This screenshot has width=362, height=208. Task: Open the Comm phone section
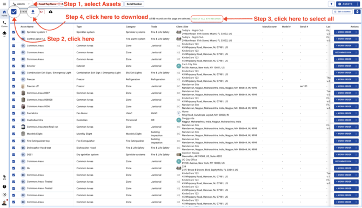point(4,24)
